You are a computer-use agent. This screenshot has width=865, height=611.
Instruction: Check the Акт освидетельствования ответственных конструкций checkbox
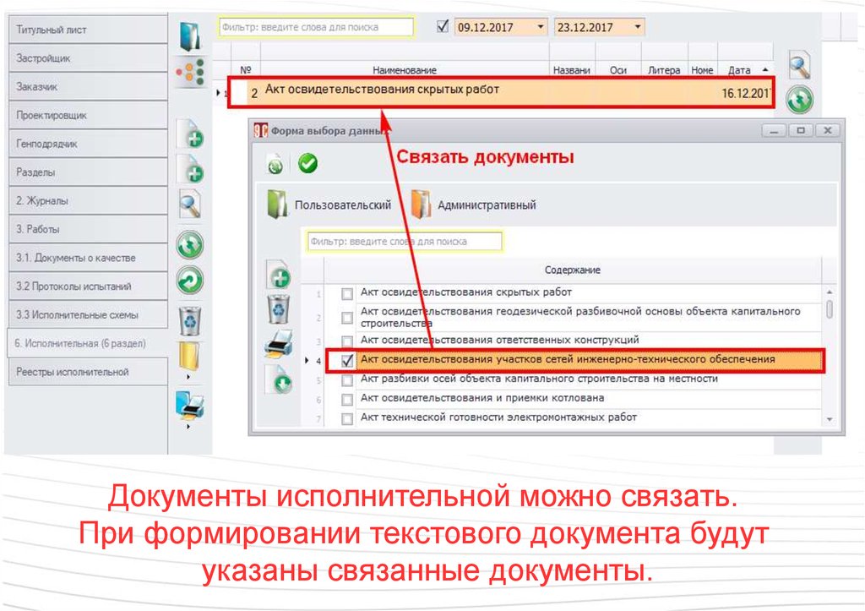click(347, 341)
